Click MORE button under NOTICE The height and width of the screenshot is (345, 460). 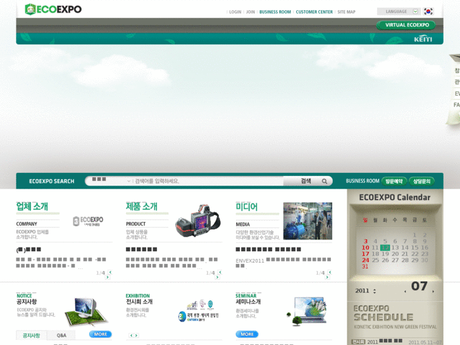(x=101, y=334)
